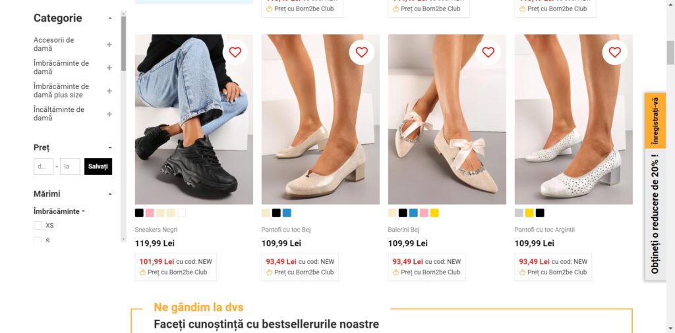The height and width of the screenshot is (333, 675).
Task: Favorite the Balerini Bej shoes using the heart icon
Action: pos(488,52)
